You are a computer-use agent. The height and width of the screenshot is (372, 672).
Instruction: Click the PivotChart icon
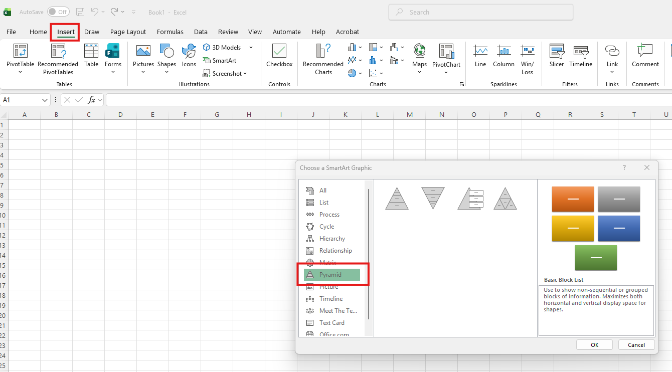coord(446,51)
